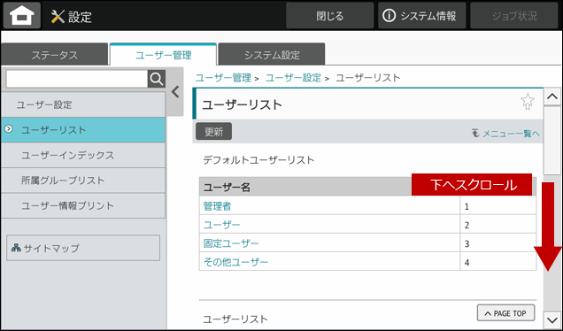Select ユーザーリスト in the sidebar
The width and height of the screenshot is (563, 331).
[83, 129]
